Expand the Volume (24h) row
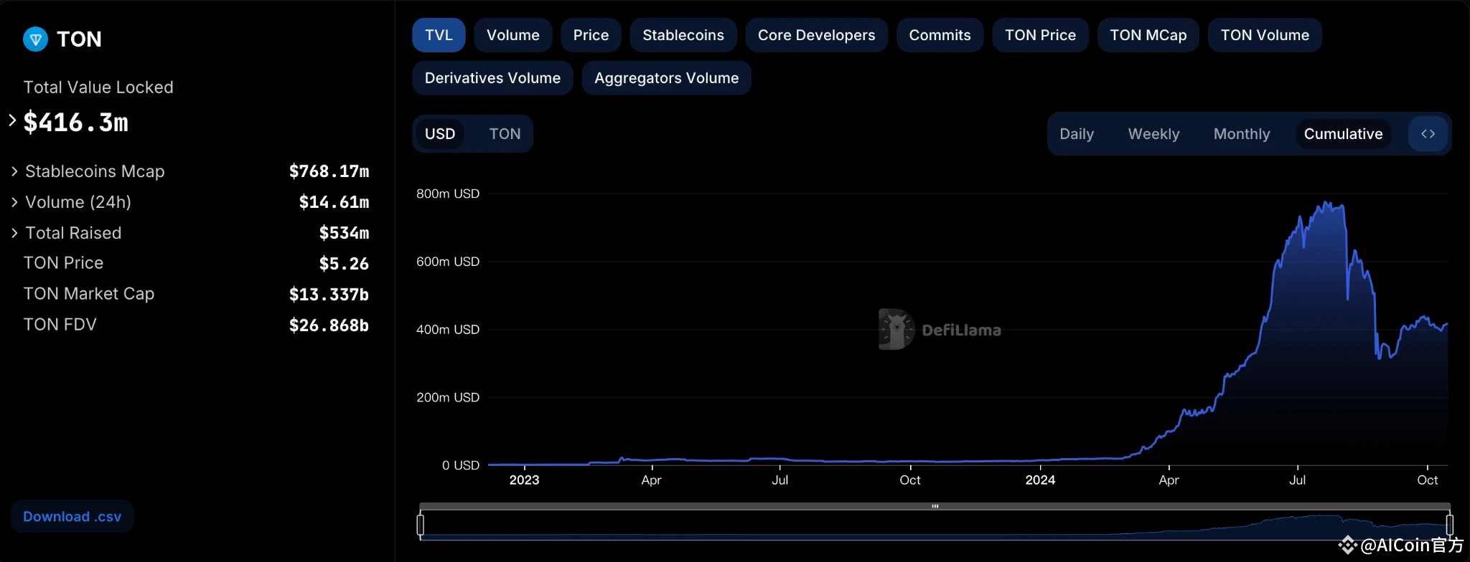Screen dimensions: 1470x562 coord(190,202)
